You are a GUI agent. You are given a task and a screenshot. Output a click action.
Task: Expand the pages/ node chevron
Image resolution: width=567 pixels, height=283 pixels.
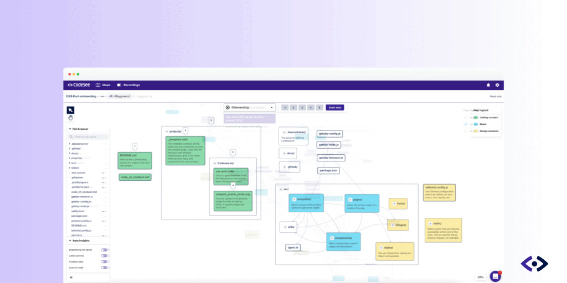click(x=350, y=200)
